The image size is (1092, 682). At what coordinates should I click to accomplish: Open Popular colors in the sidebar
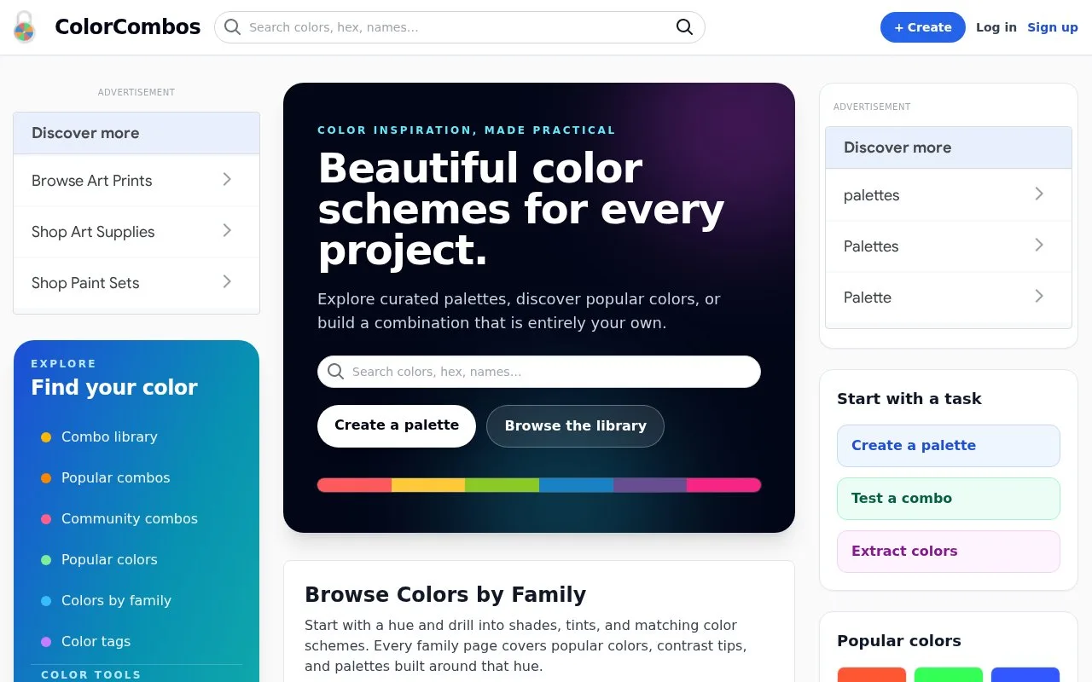[x=109, y=559]
